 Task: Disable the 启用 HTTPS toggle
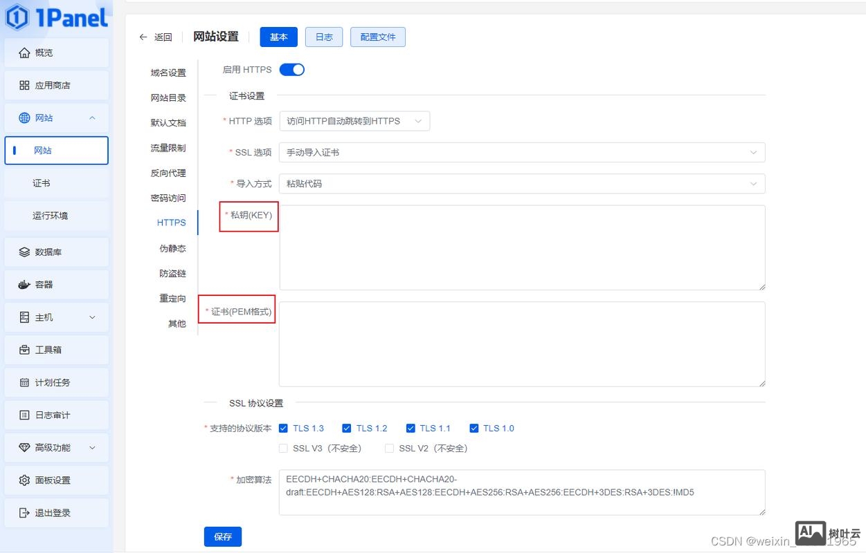tap(291, 69)
